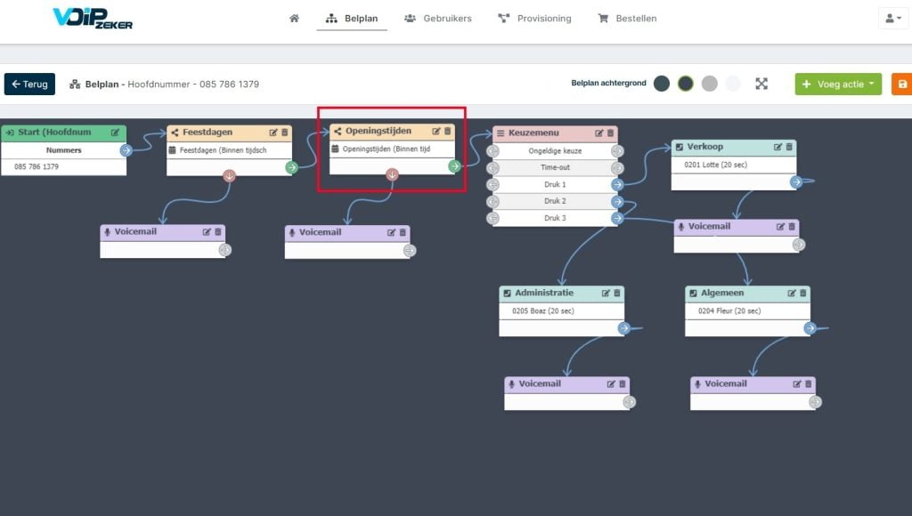Select the dark blue background swatch
Screen dimensions: 912x516
(662, 84)
